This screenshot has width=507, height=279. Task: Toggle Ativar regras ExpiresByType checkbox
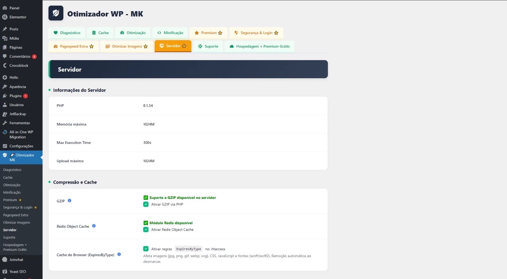click(146, 249)
